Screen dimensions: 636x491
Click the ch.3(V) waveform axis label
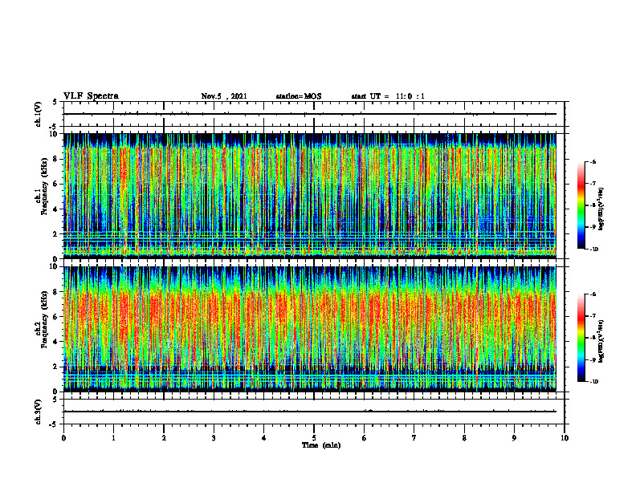coord(39,412)
